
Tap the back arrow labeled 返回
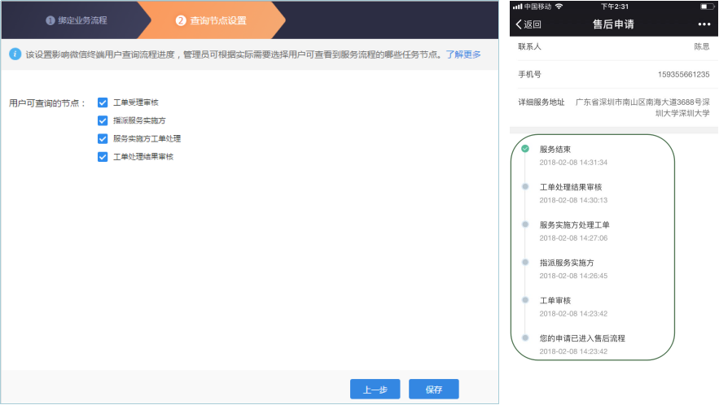(x=528, y=24)
